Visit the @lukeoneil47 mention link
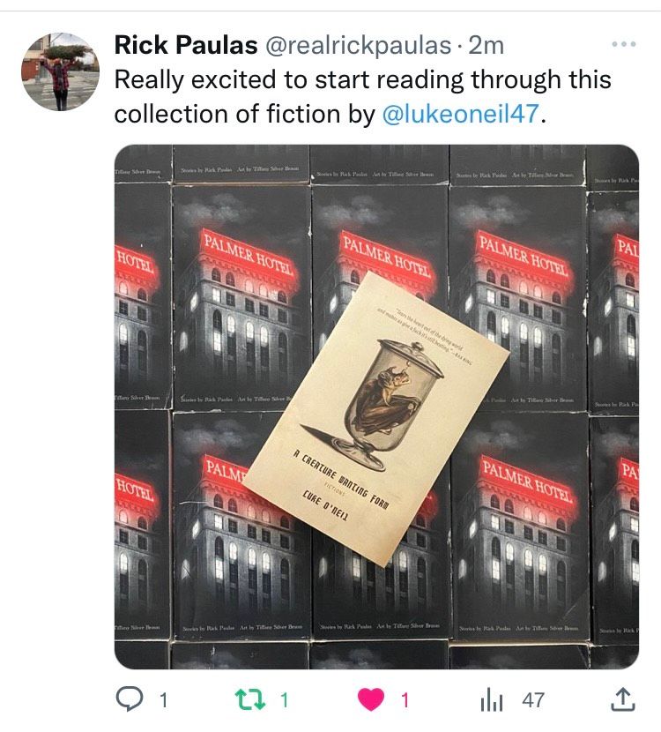This screenshot has height=732, width=661. [461, 114]
